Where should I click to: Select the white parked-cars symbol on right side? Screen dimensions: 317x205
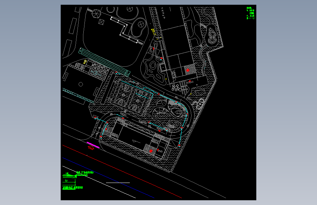click(x=200, y=104)
